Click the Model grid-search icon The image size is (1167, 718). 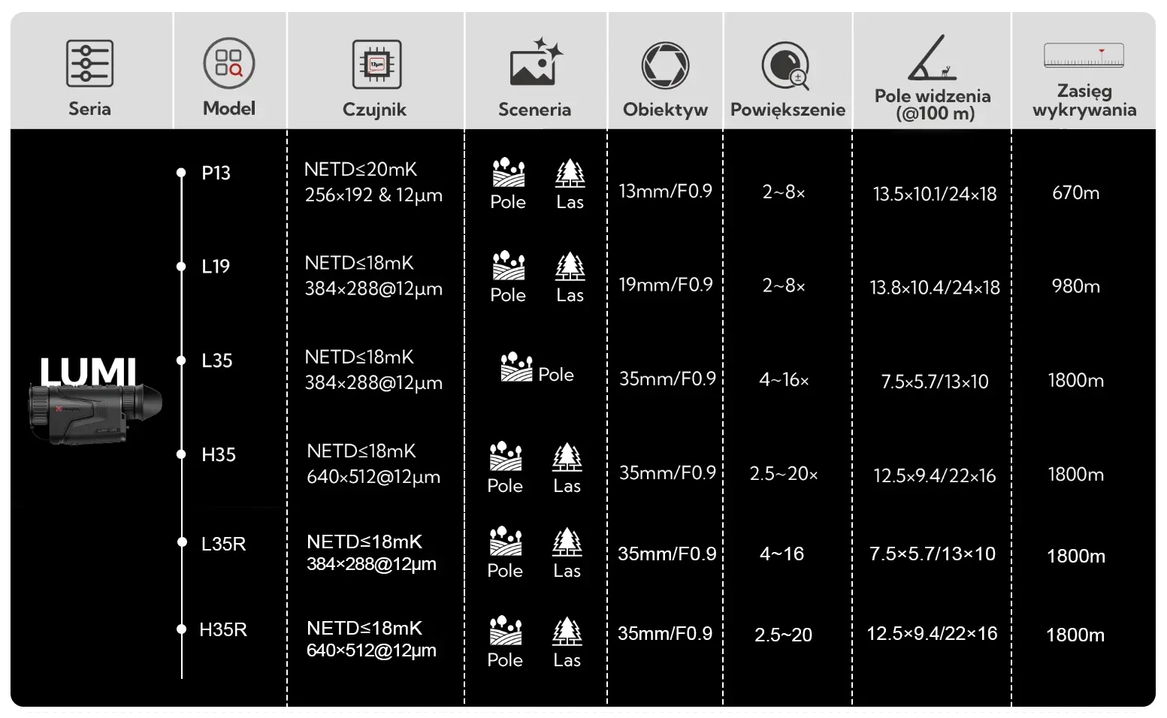tap(229, 63)
